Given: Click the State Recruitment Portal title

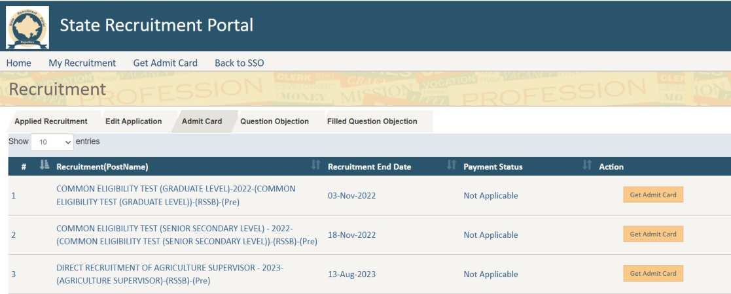Looking at the screenshot, I should (156, 25).
